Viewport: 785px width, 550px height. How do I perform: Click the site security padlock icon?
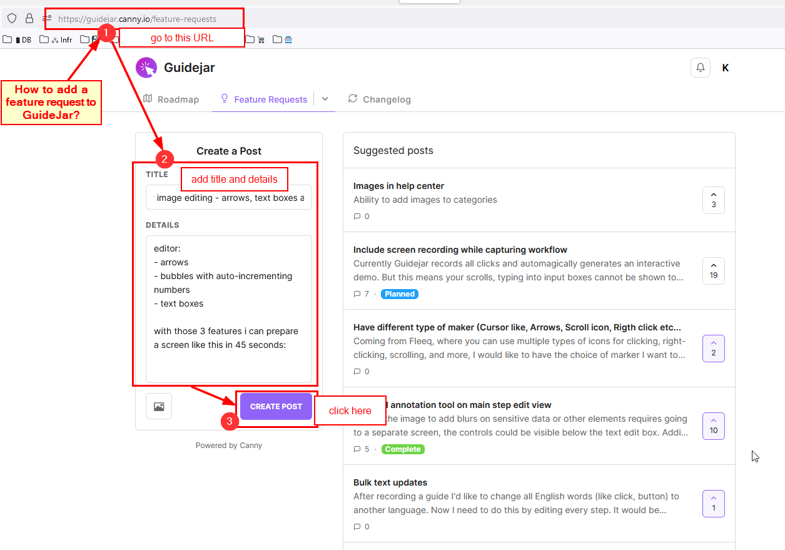(x=29, y=19)
